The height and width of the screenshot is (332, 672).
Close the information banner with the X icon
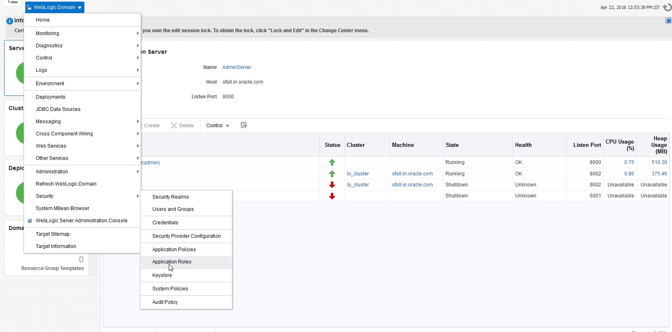[x=668, y=20]
